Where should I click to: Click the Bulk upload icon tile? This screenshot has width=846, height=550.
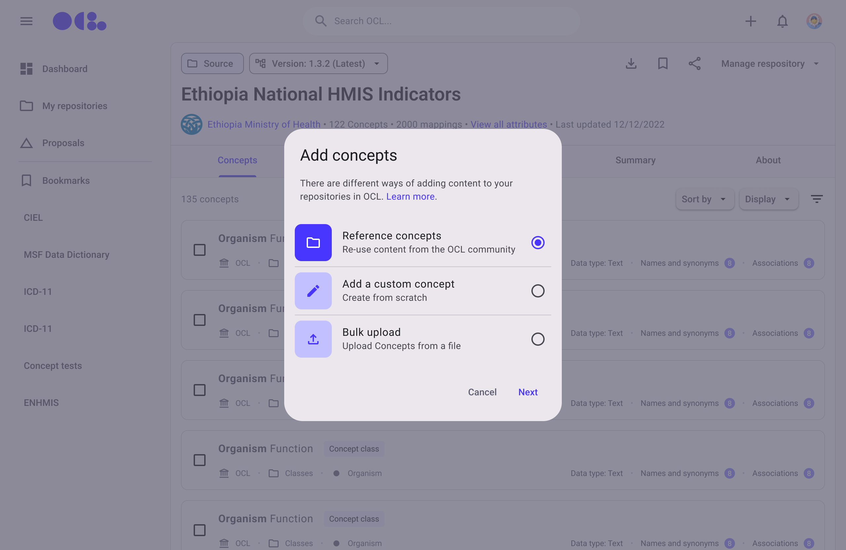313,339
